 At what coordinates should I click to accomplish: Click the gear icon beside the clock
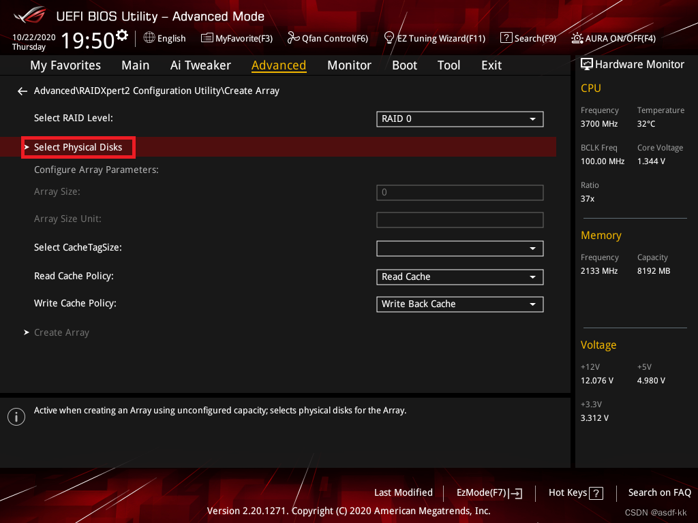122,35
